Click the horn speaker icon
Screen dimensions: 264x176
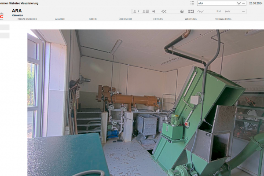tap(154, 11)
